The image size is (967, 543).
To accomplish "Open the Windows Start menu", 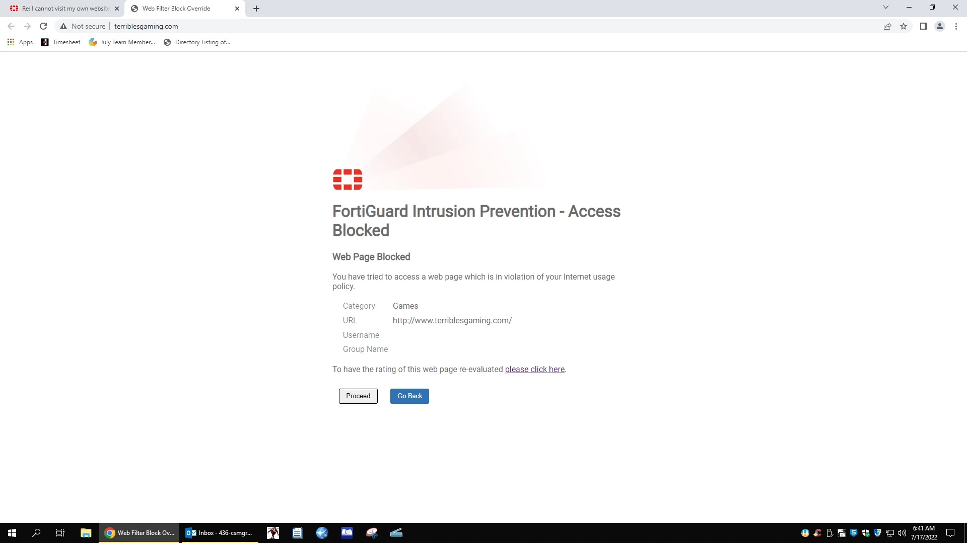I will [12, 533].
